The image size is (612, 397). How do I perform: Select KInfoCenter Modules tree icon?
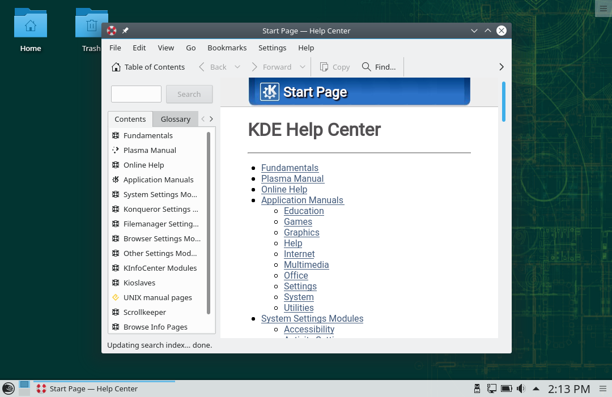tap(116, 268)
